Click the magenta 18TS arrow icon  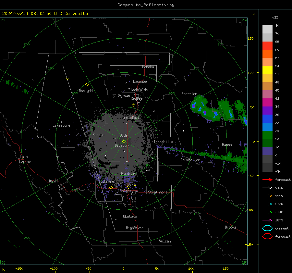[x=267, y=220]
